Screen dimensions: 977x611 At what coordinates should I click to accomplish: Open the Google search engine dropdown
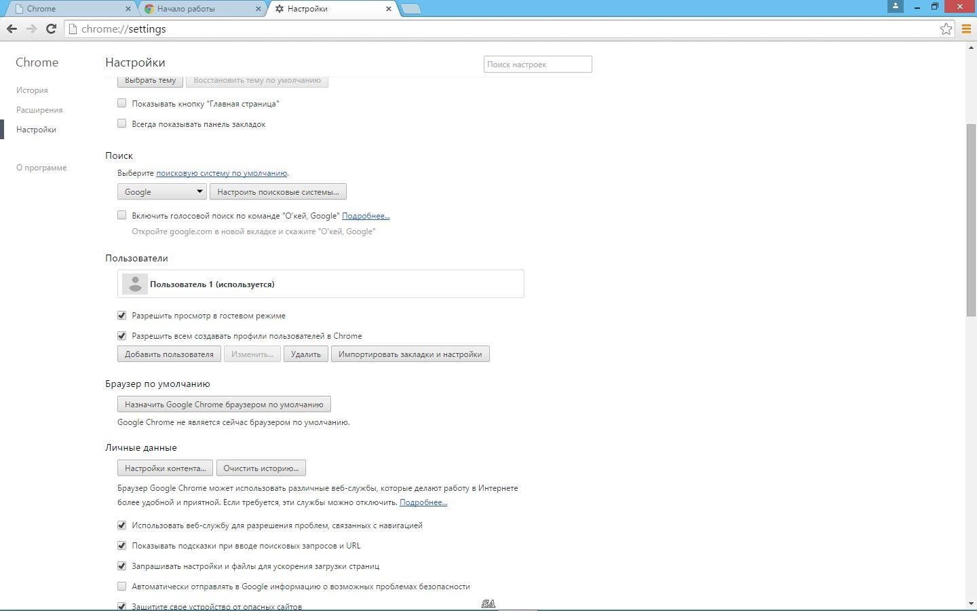(161, 191)
